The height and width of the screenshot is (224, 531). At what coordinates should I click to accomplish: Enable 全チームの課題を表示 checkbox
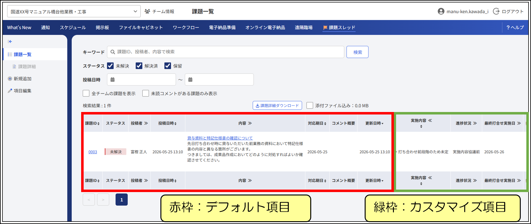(86, 93)
